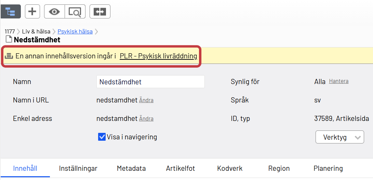Go to the Kodverk tab

click(230, 168)
